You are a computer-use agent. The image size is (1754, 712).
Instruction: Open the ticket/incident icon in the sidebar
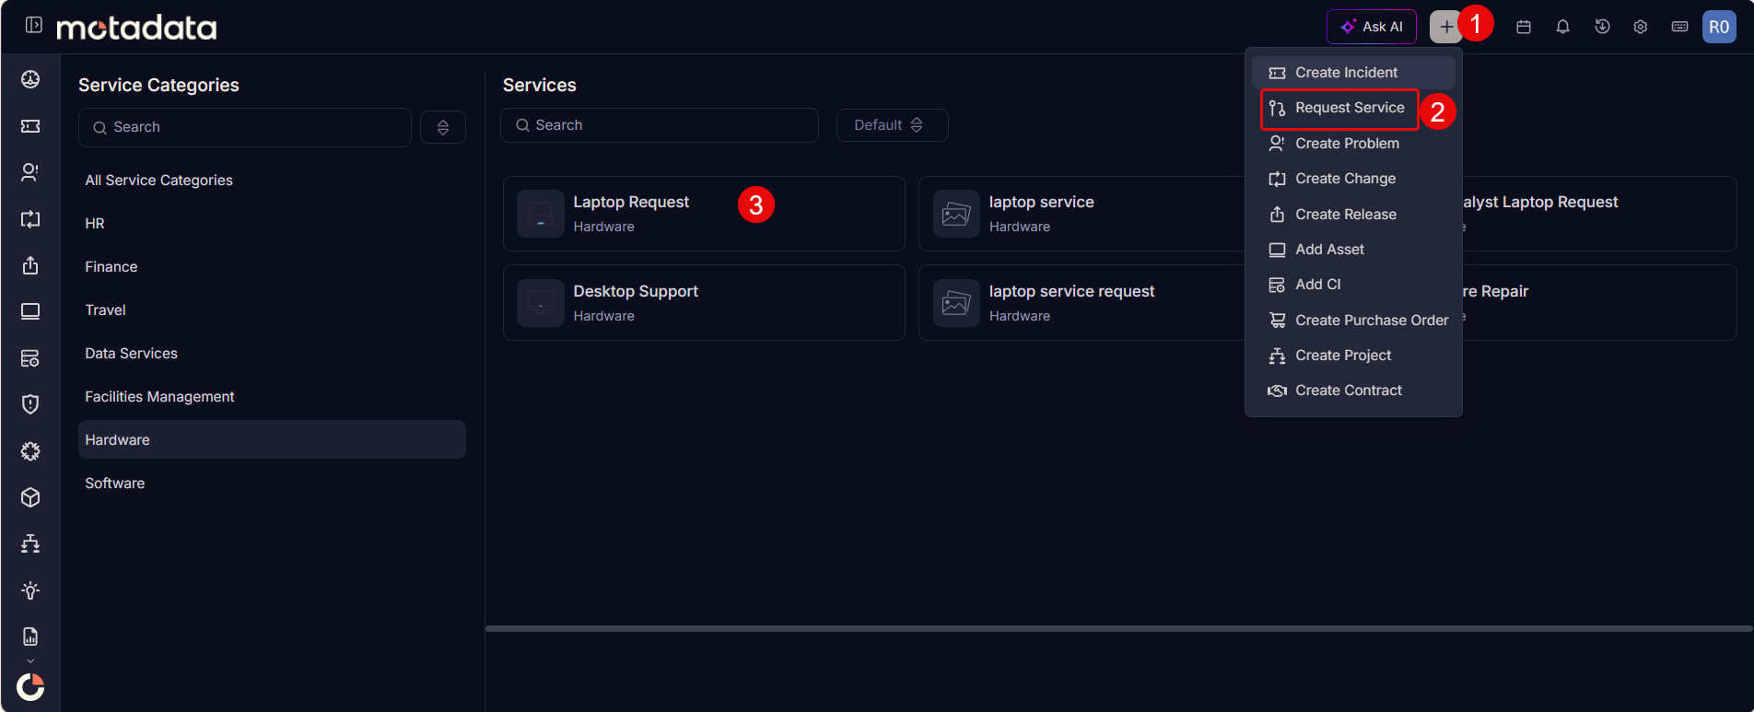point(30,126)
